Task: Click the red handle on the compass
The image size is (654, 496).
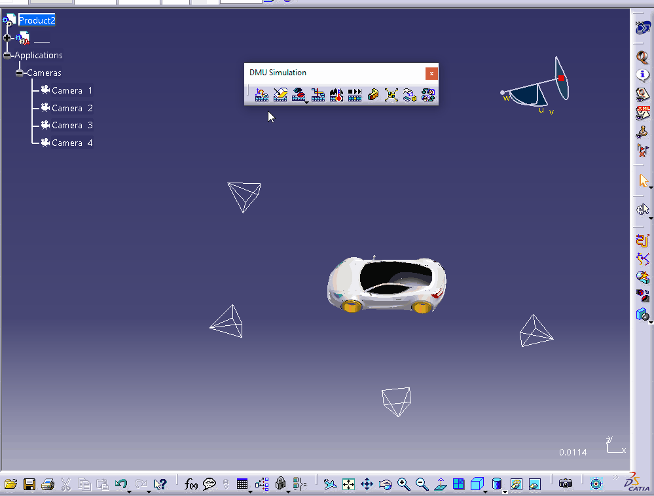Action: tap(562, 78)
